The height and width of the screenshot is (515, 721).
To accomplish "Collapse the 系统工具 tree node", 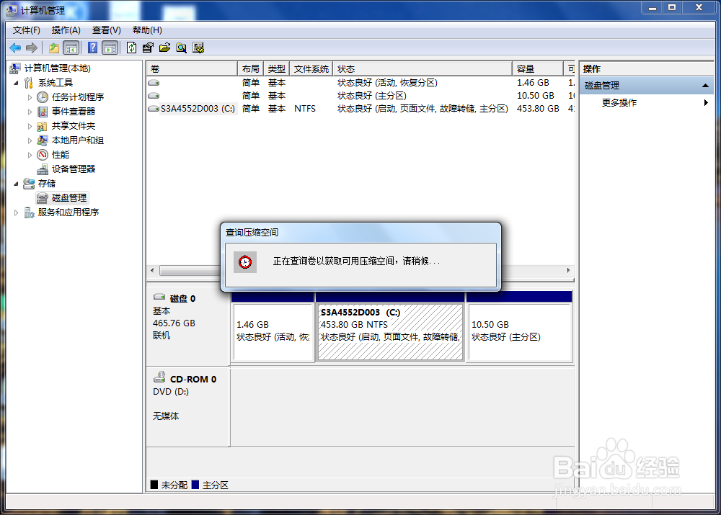I will (16, 83).
